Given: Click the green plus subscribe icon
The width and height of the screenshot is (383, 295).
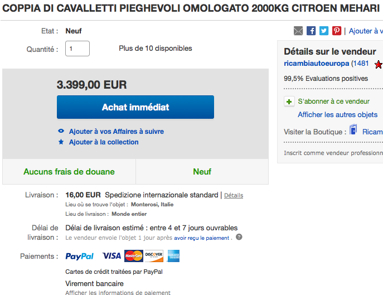Looking at the screenshot, I should pyautogui.click(x=289, y=101).
